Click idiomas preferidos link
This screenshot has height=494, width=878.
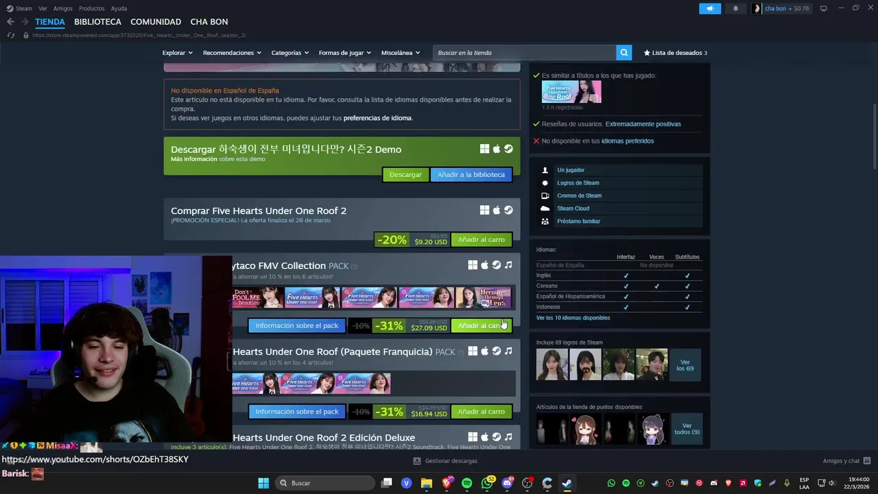point(628,141)
